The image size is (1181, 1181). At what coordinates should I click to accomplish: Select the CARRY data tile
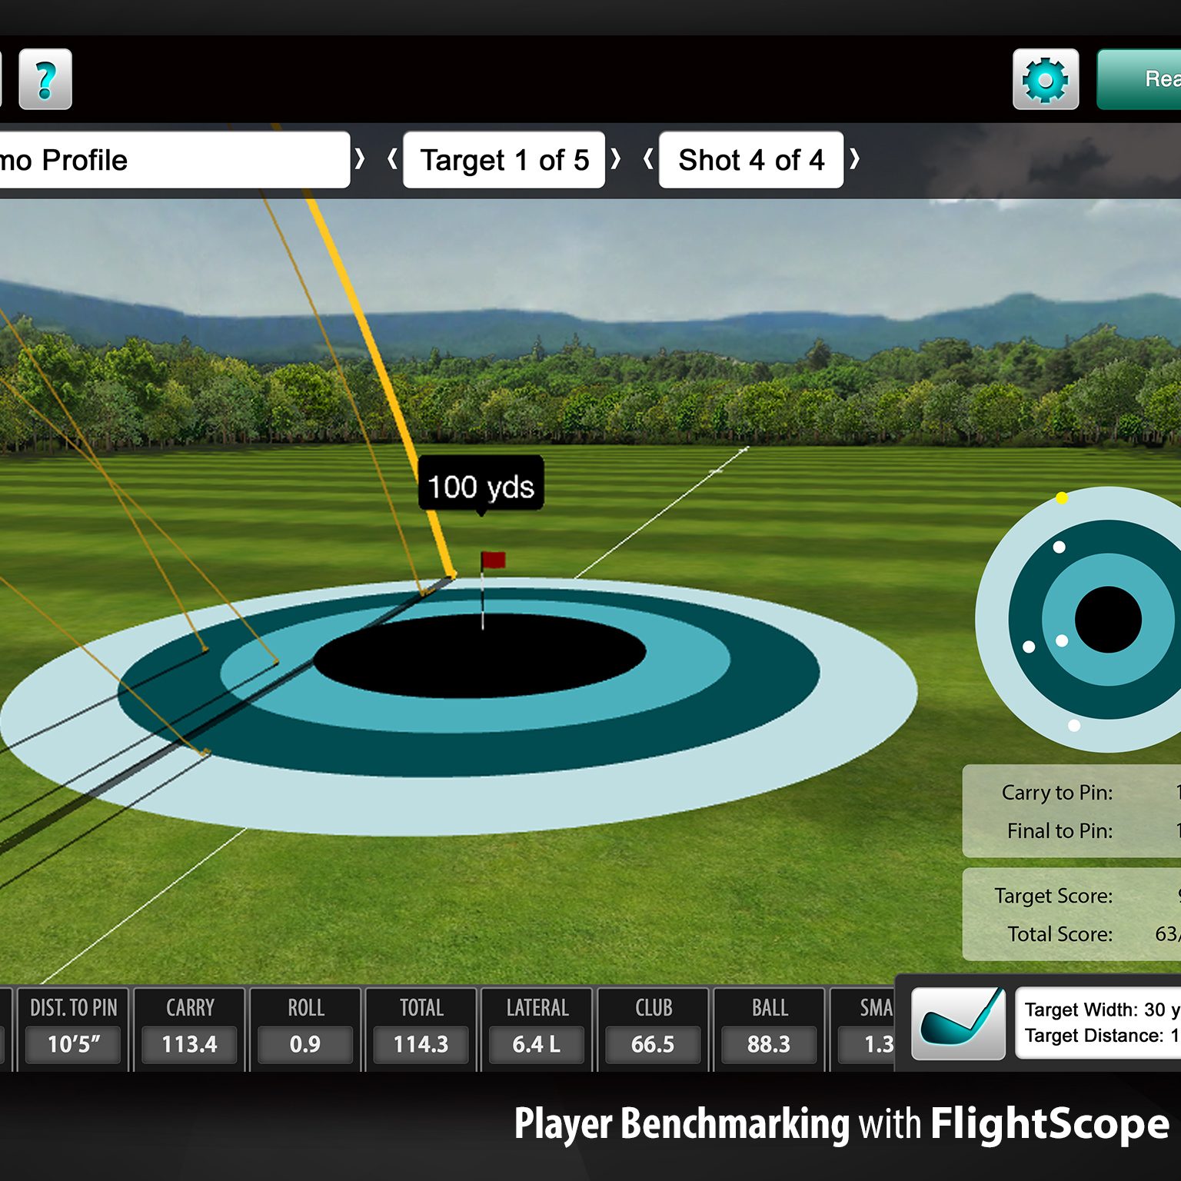point(190,1029)
